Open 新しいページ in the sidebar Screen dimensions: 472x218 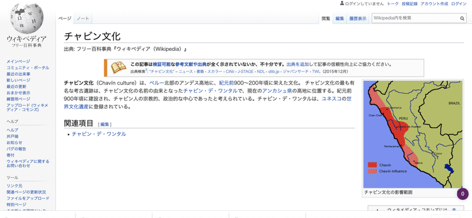tap(18, 80)
